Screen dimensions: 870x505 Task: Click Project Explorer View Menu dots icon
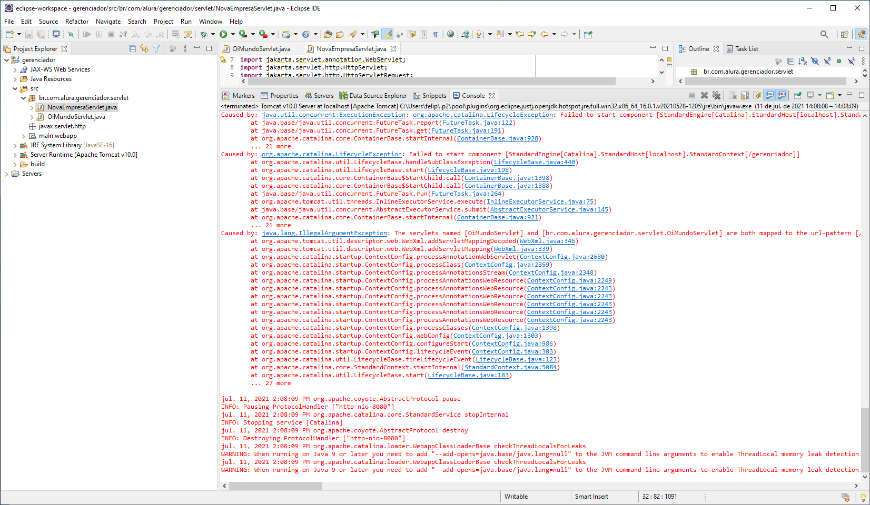click(185, 48)
